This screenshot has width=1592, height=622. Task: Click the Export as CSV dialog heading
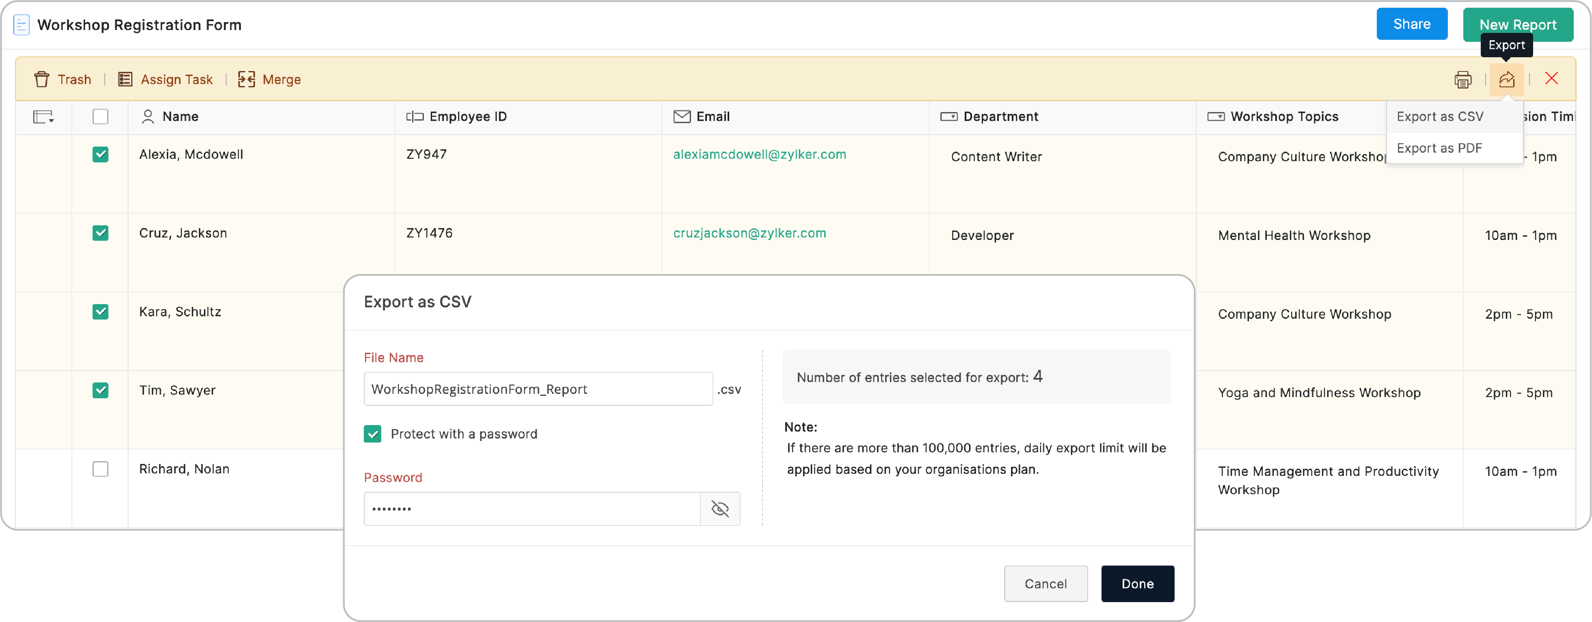[417, 302]
